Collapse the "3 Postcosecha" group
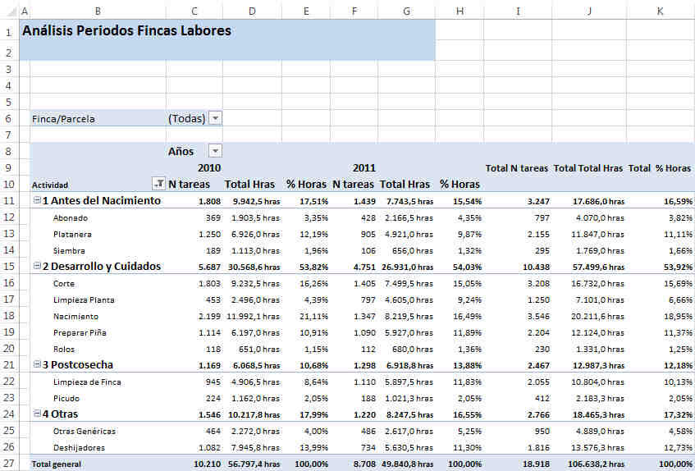Screen dimensions: 695x471 (37, 365)
